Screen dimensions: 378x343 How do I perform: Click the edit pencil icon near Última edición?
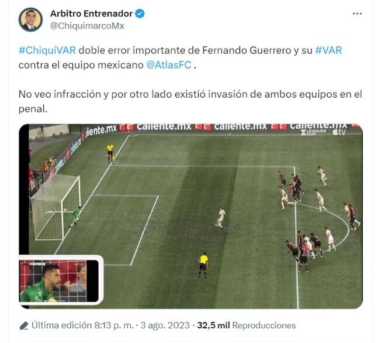(x=24, y=325)
